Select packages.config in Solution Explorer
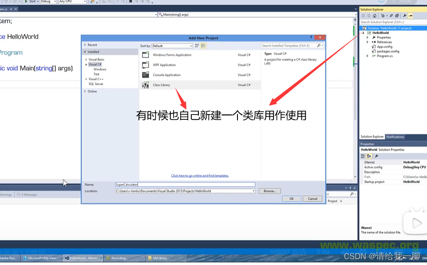427x265 pixels. (x=388, y=51)
